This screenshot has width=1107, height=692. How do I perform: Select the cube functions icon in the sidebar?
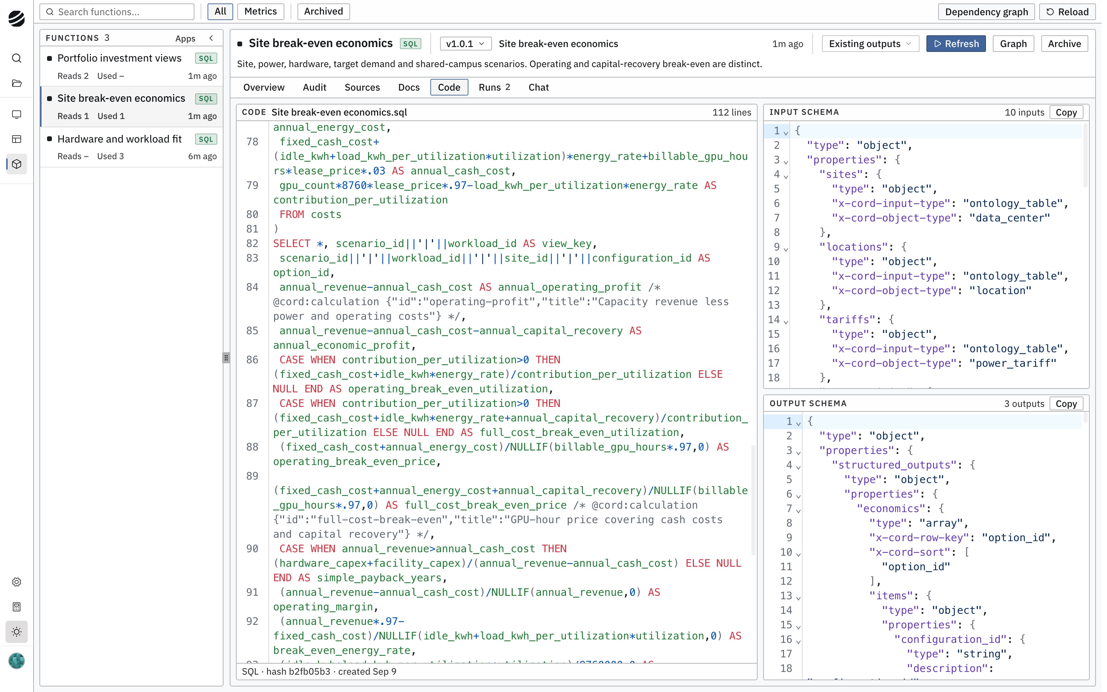(x=17, y=164)
